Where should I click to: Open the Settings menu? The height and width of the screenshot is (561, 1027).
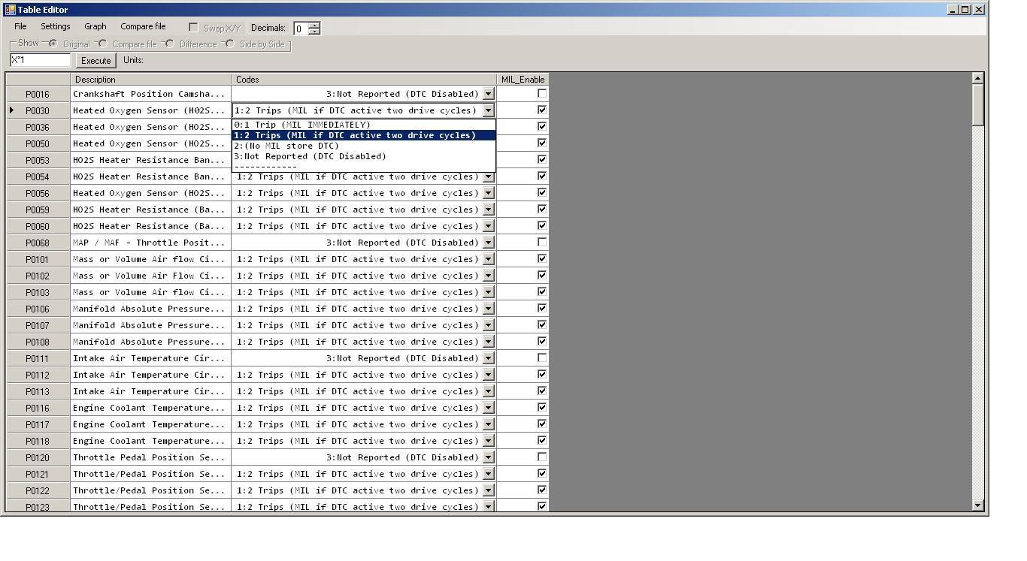56,26
